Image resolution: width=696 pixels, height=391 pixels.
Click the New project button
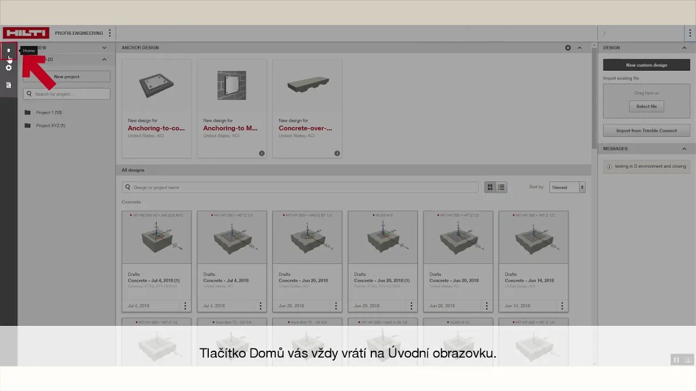pos(66,77)
